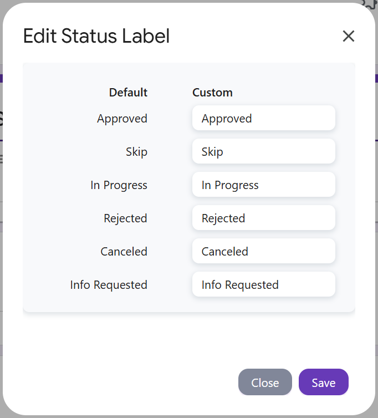This screenshot has width=378, height=418.
Task: Click the Rejected custom label field
Action: 264,218
